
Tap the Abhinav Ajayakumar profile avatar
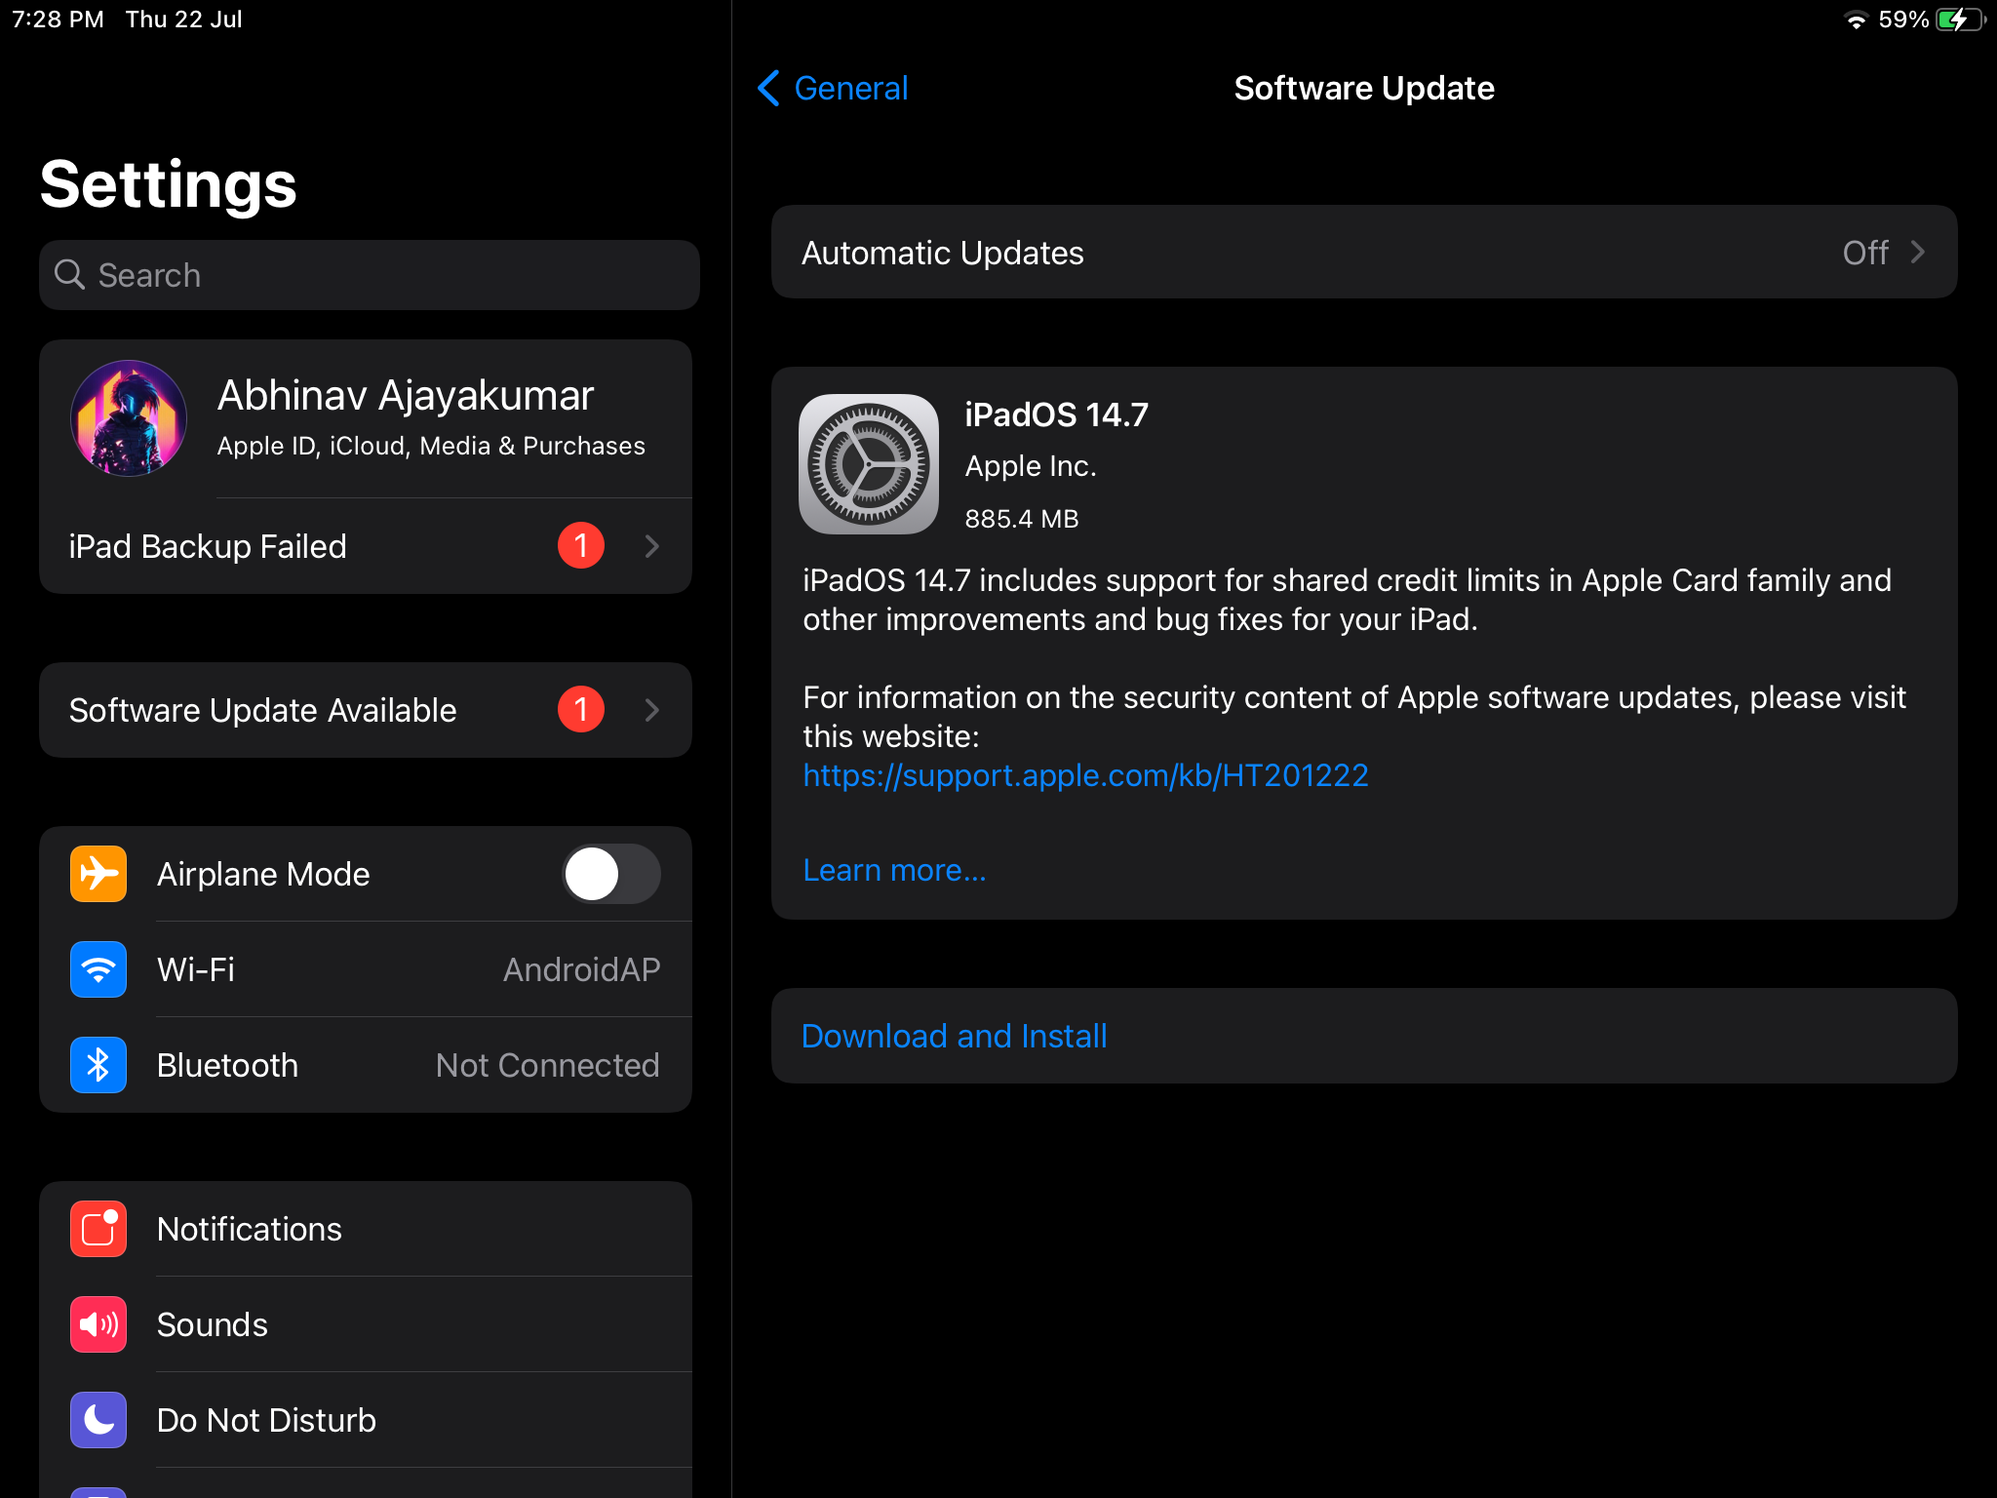[x=129, y=418]
